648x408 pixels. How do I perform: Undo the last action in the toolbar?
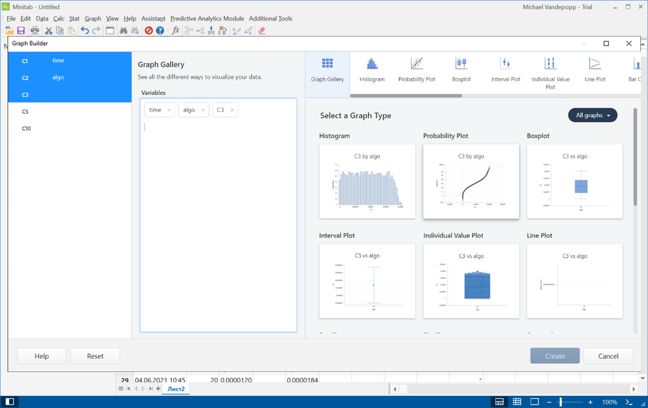pos(85,31)
